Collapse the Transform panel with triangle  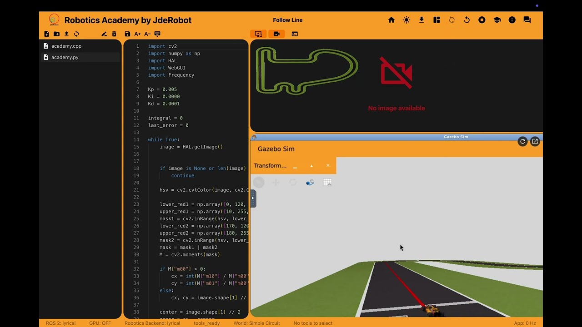point(311,166)
